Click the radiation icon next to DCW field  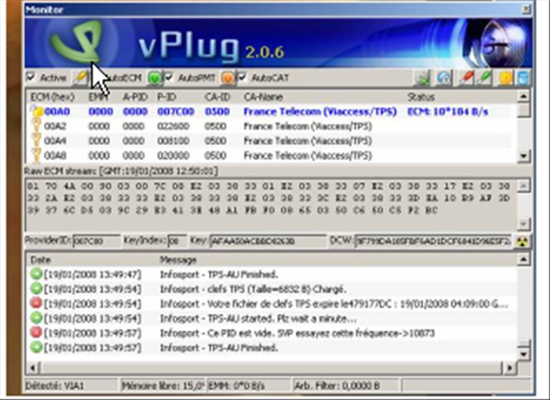click(522, 241)
